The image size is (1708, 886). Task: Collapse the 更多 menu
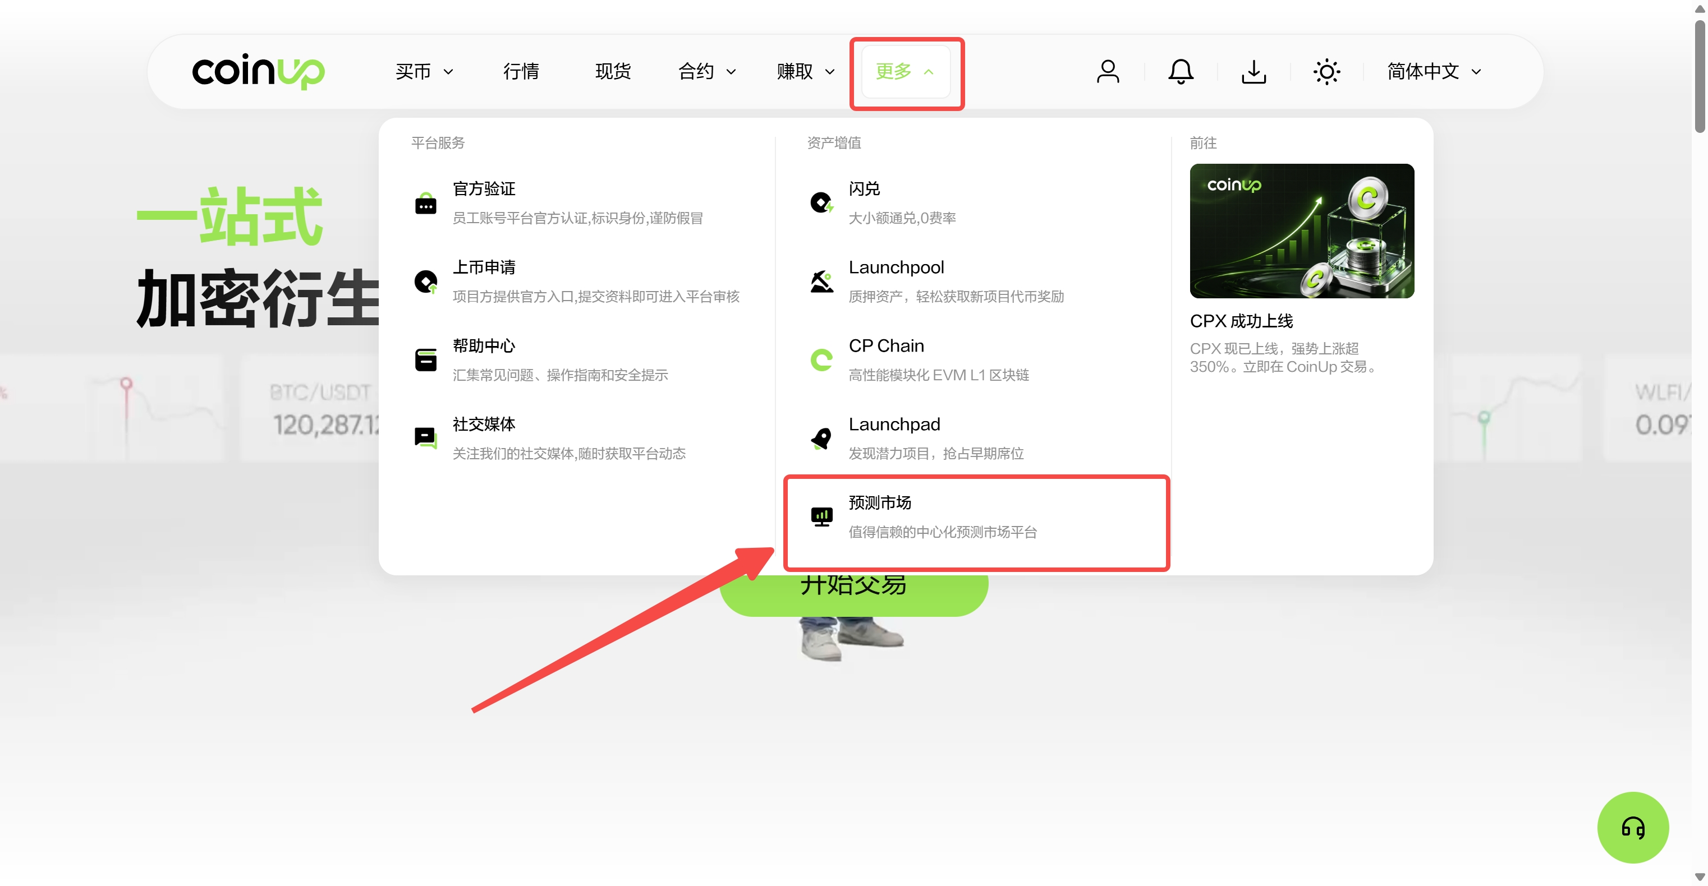click(906, 72)
